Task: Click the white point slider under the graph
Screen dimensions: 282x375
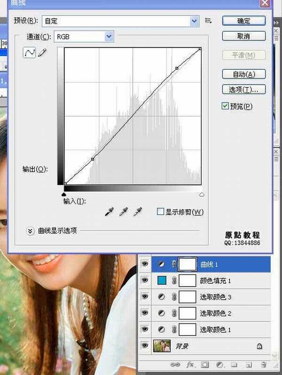Action: 202,194
